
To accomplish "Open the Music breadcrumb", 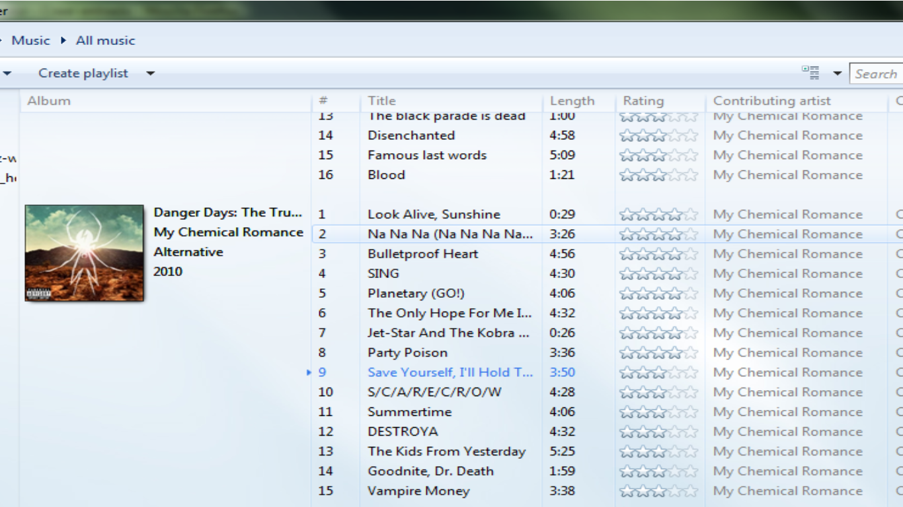I will (x=30, y=40).
